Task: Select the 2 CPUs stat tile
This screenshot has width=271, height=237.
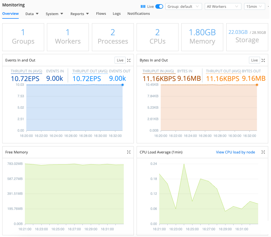Action: (157, 37)
